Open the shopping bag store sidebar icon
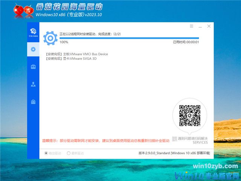The width and height of the screenshot is (241, 181). [x=33, y=102]
